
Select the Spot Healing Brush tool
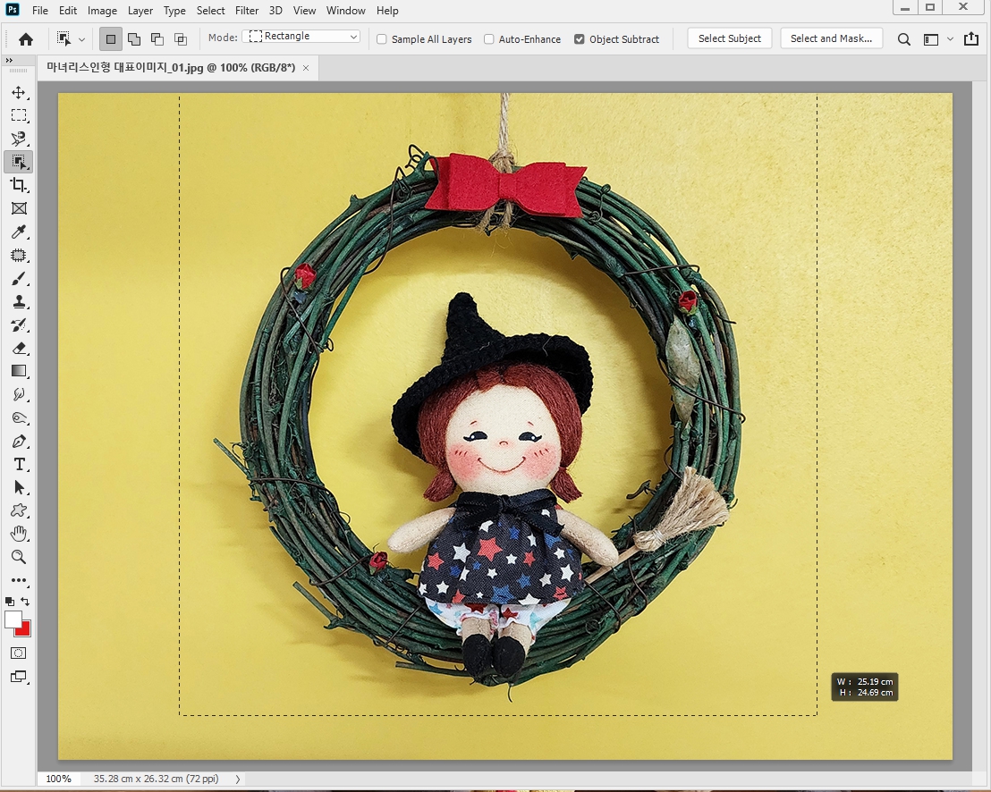pos(18,255)
